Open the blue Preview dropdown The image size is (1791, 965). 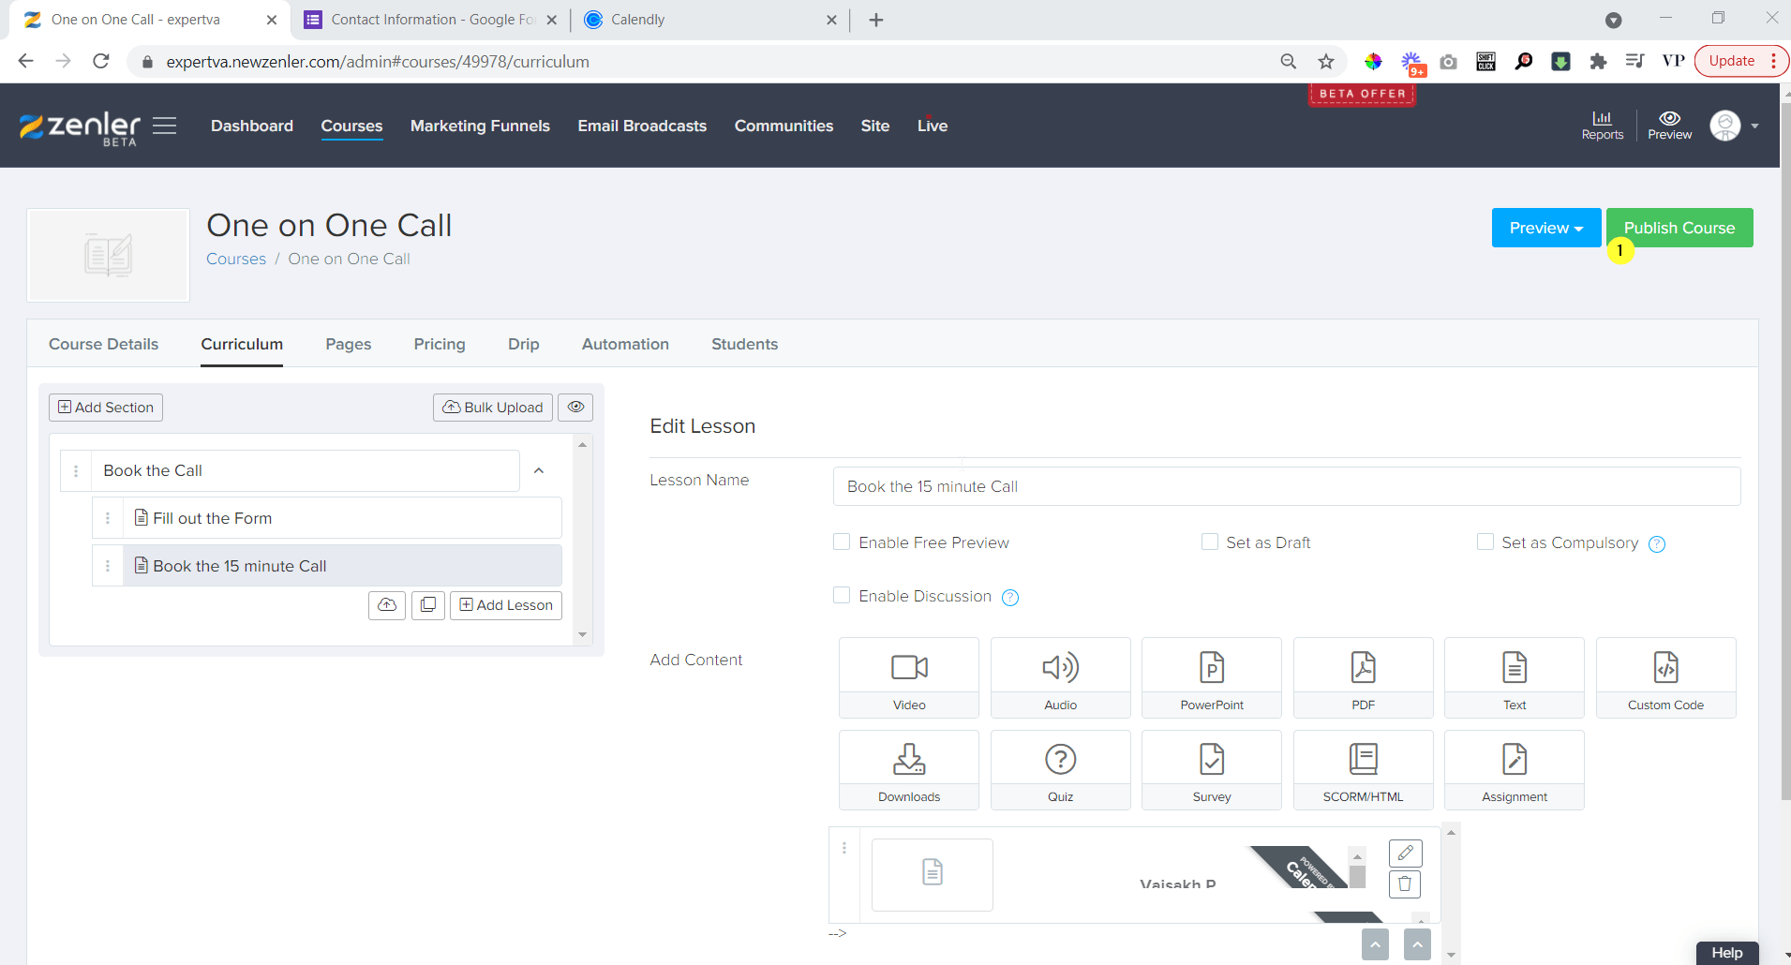pyautogui.click(x=1545, y=228)
